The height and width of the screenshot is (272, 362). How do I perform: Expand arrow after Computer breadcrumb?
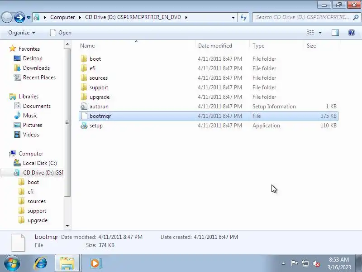point(80,17)
